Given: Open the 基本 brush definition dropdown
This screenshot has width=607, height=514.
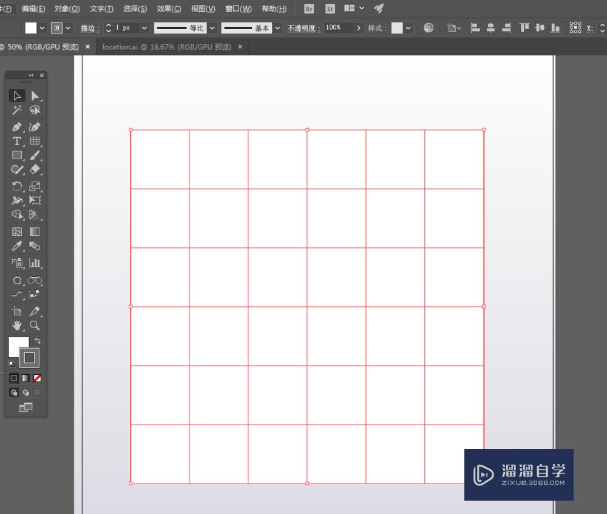Looking at the screenshot, I should click(277, 28).
